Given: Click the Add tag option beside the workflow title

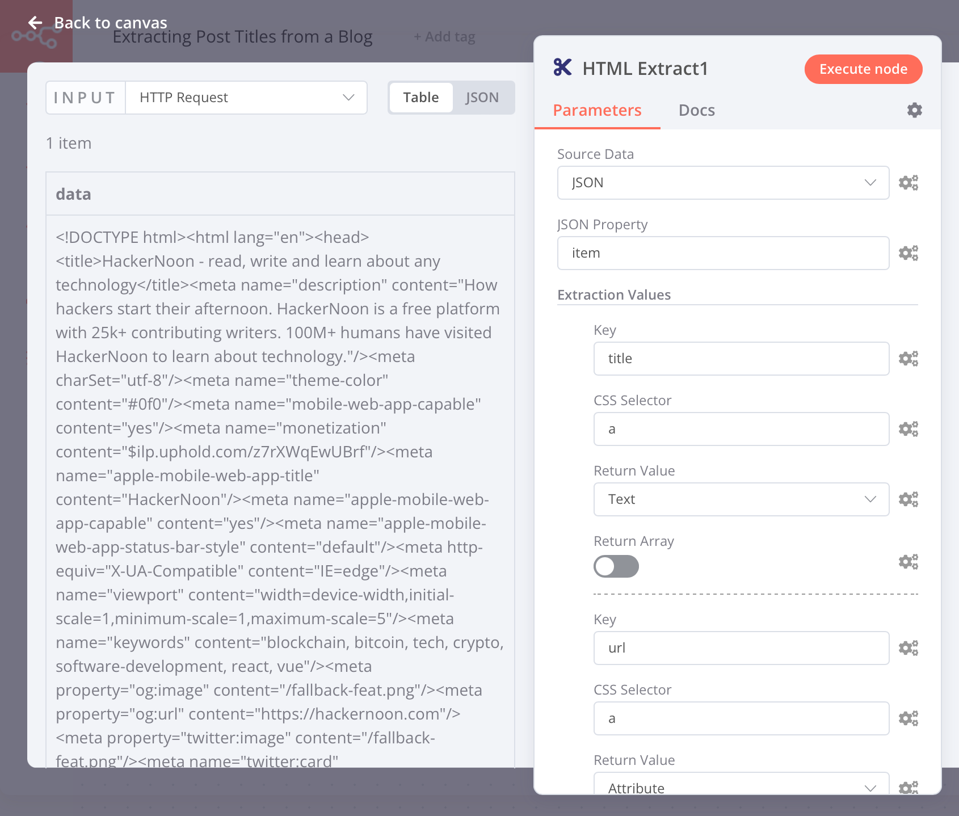Looking at the screenshot, I should (x=444, y=36).
